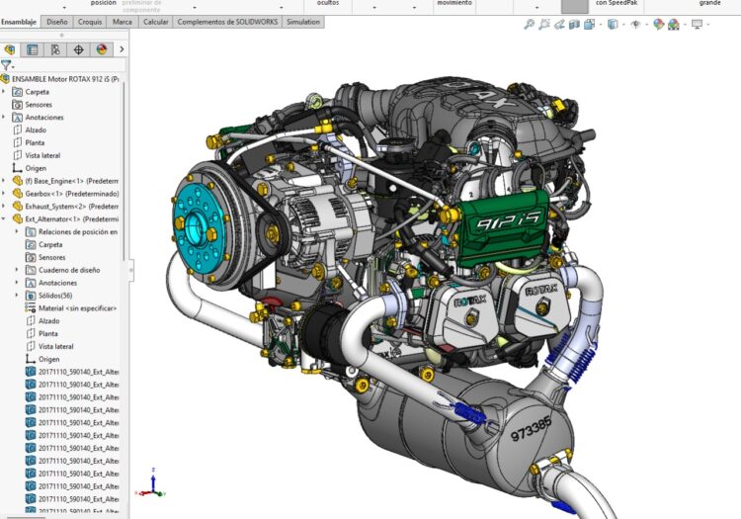Image resolution: width=741 pixels, height=519 pixels.
Task: Click the green 912 iS cover
Action: (x=502, y=228)
